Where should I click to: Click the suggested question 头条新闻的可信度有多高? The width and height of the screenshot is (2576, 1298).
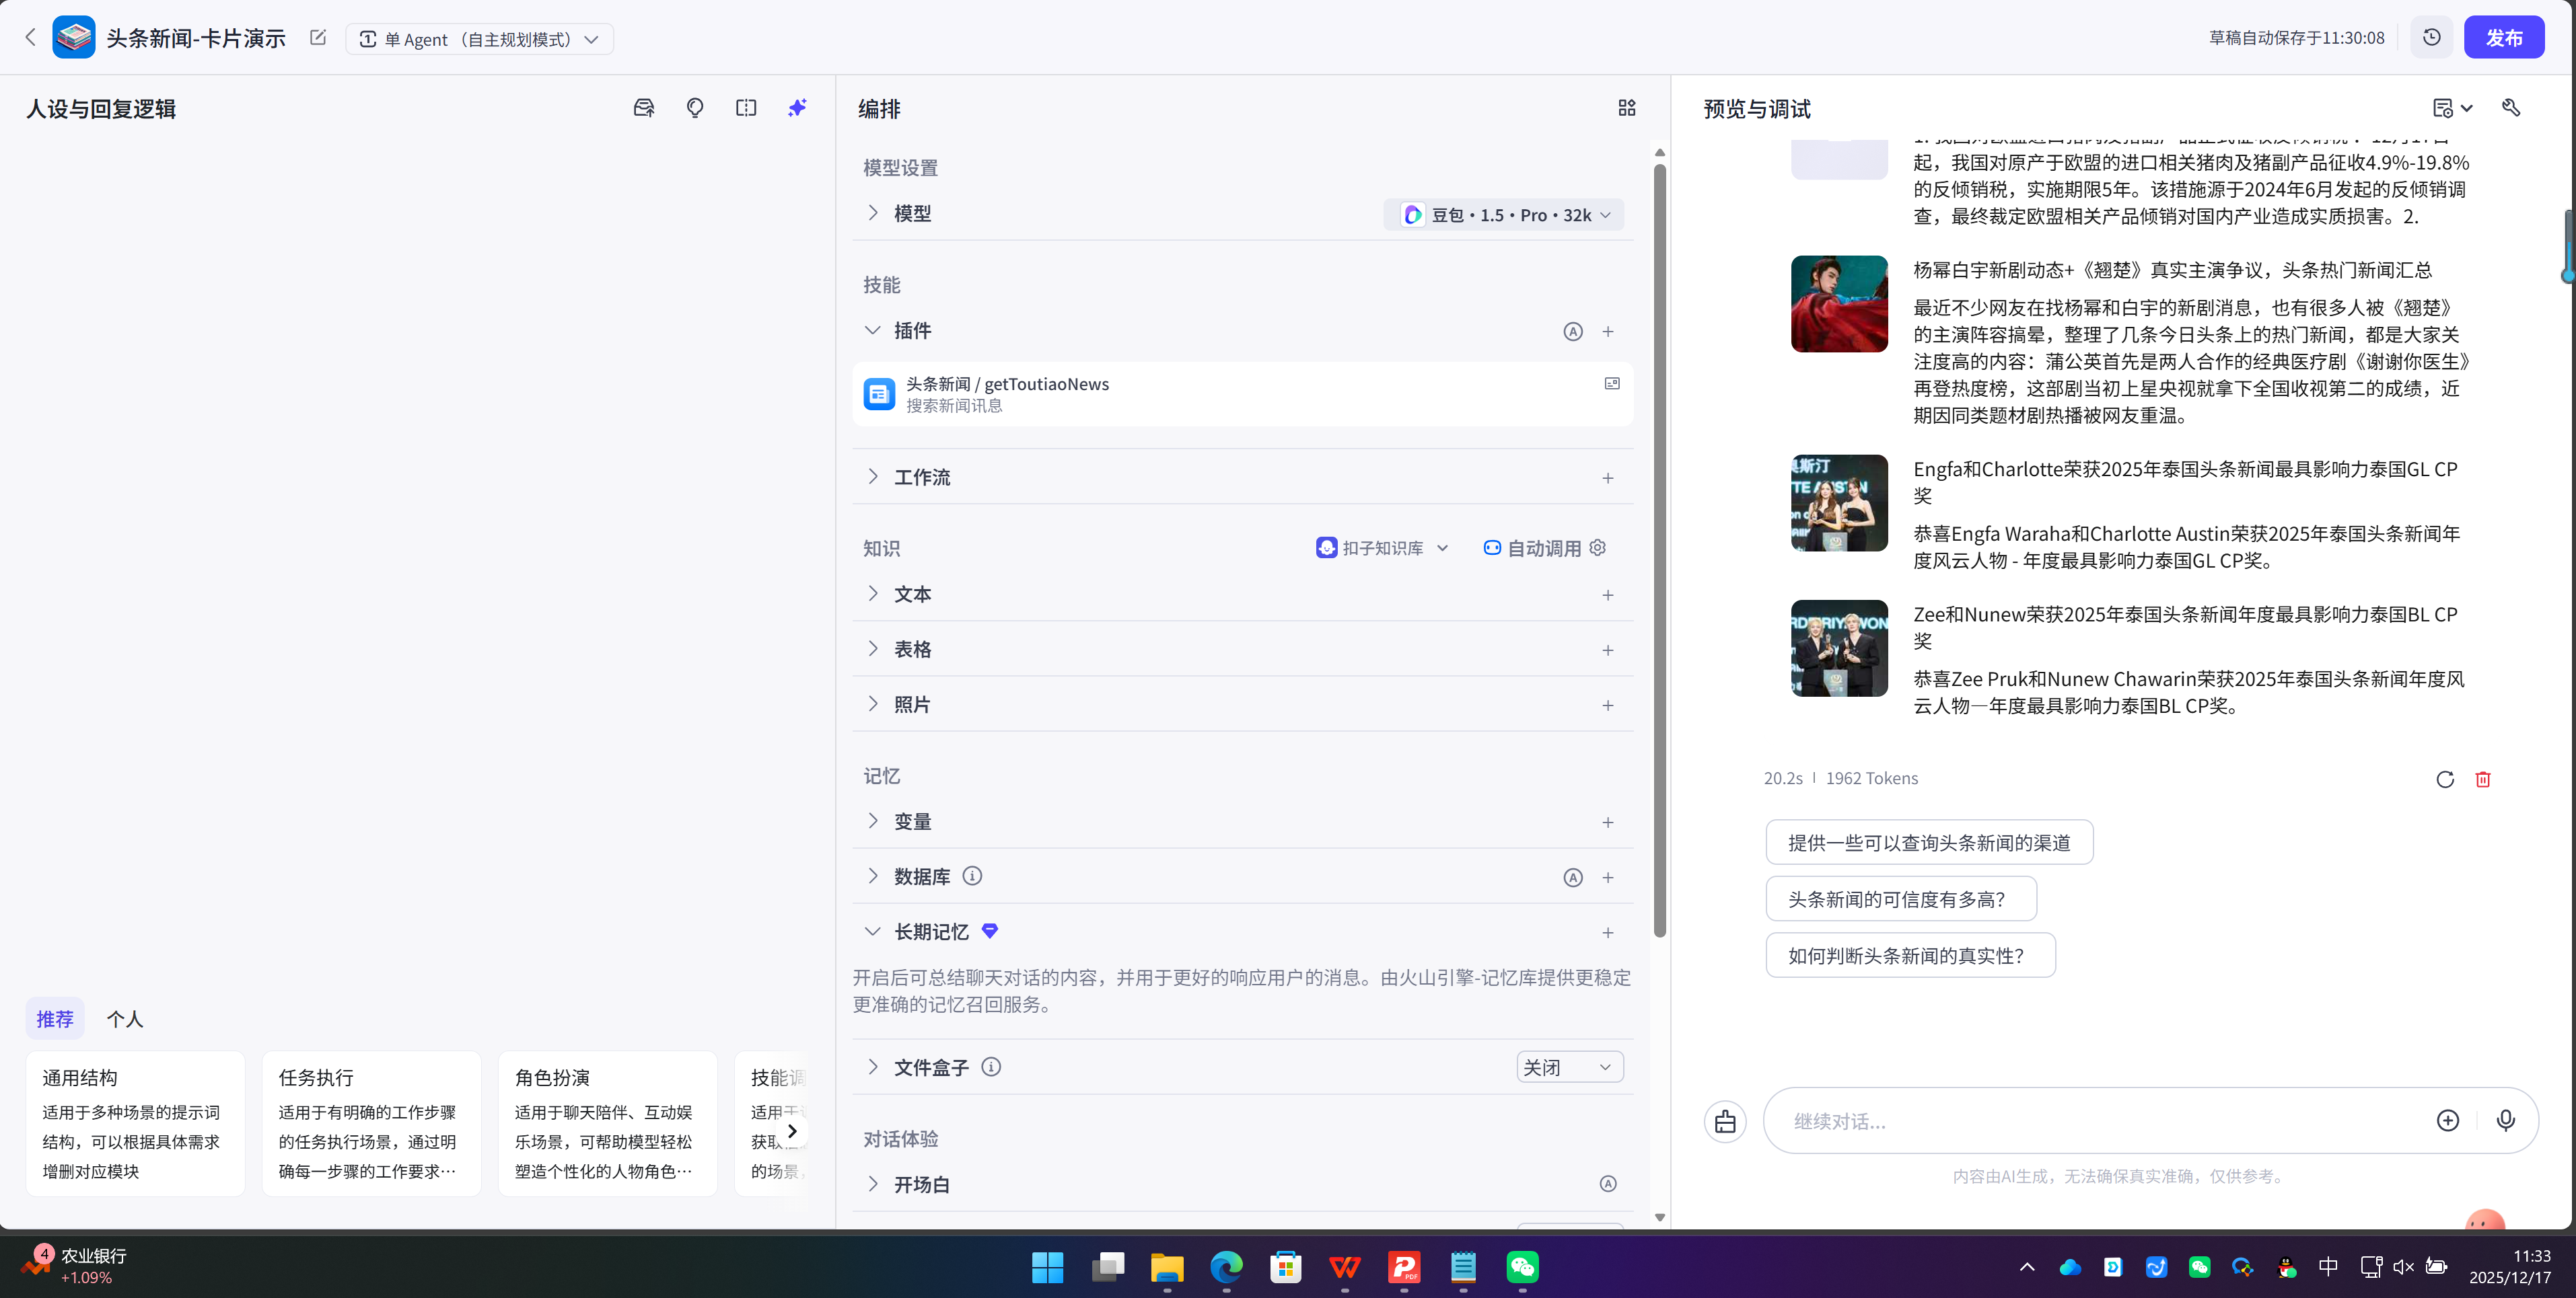(x=1899, y=899)
